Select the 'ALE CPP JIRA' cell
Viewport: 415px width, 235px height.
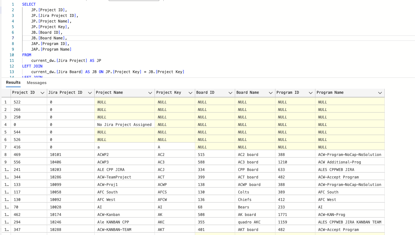(x=125, y=170)
